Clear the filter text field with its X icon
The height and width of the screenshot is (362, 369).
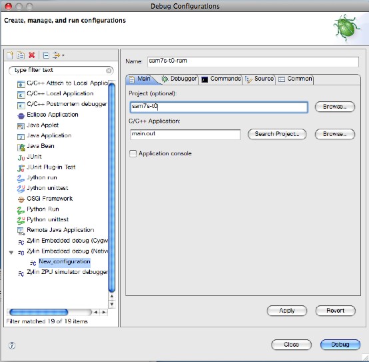109,71
